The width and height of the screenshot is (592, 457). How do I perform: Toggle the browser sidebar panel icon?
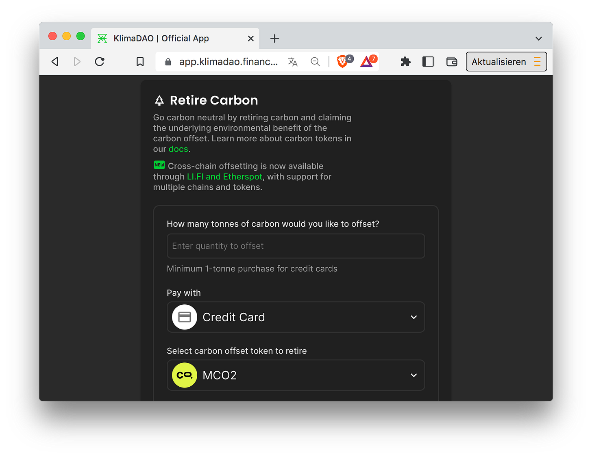[x=428, y=62]
